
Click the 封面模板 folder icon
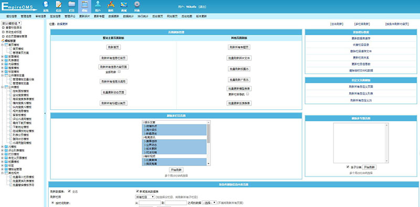(6, 57)
